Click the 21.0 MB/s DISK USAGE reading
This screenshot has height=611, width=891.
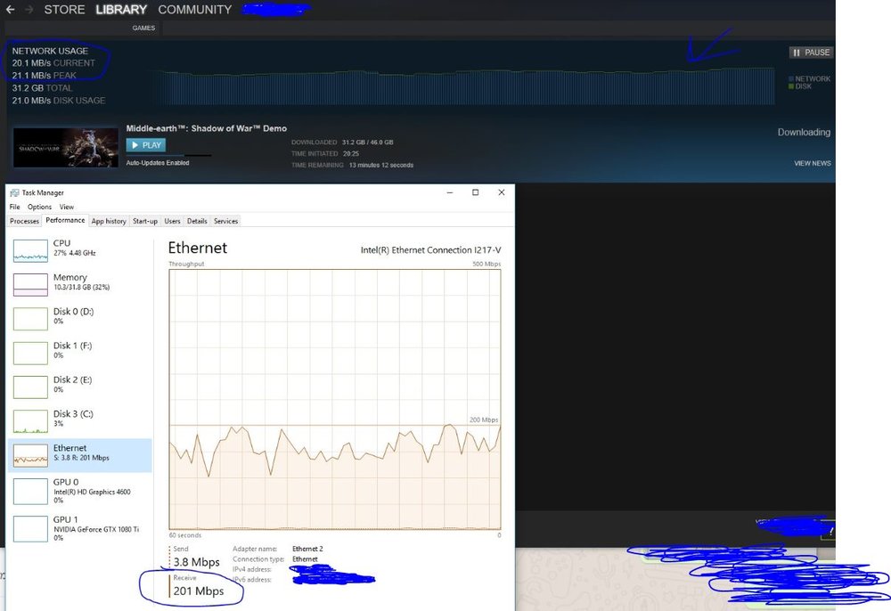(59, 101)
